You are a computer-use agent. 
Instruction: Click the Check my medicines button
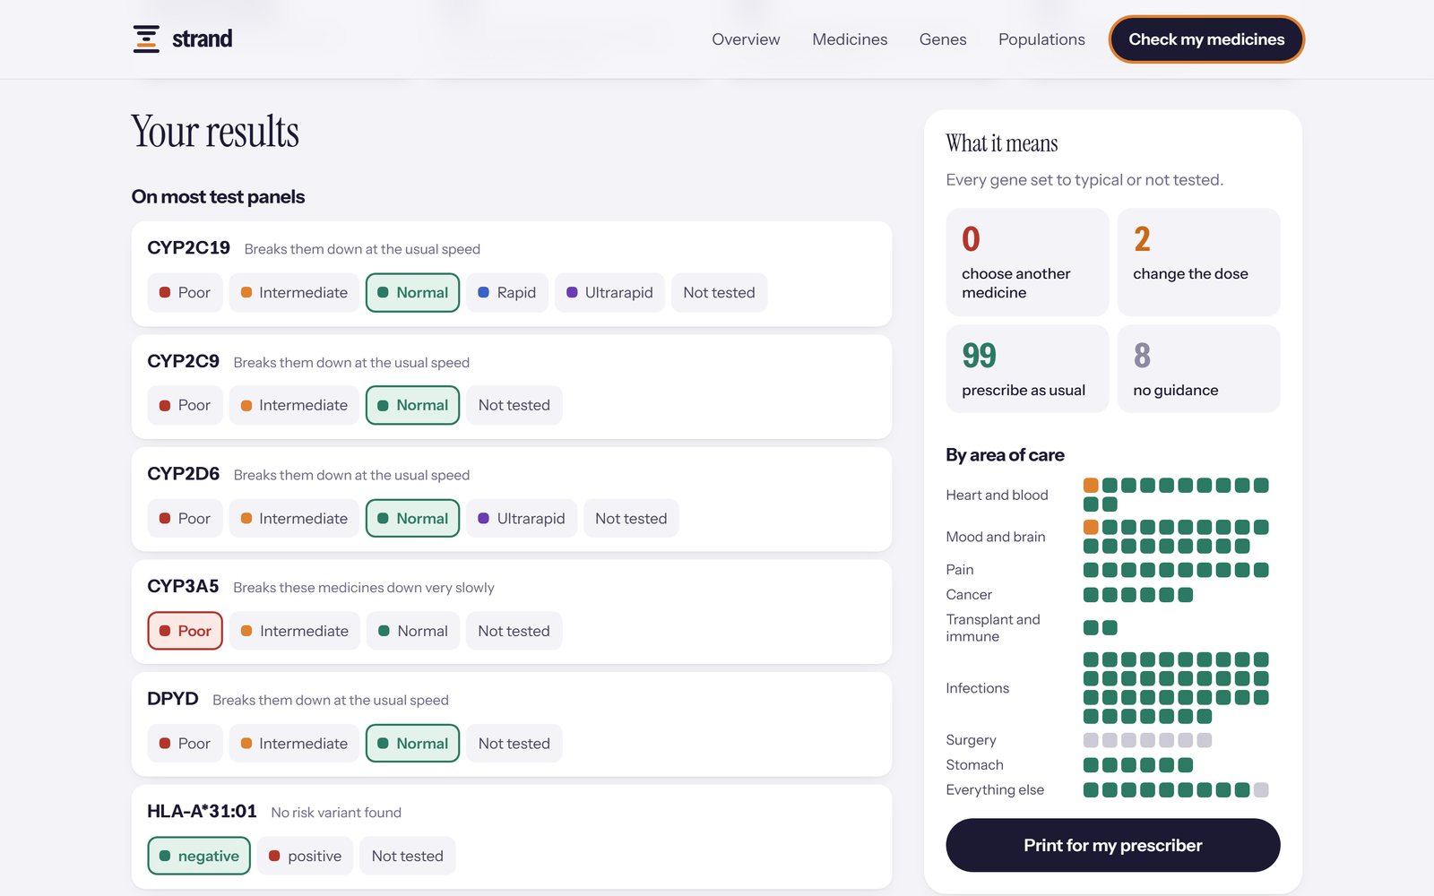[1206, 39]
